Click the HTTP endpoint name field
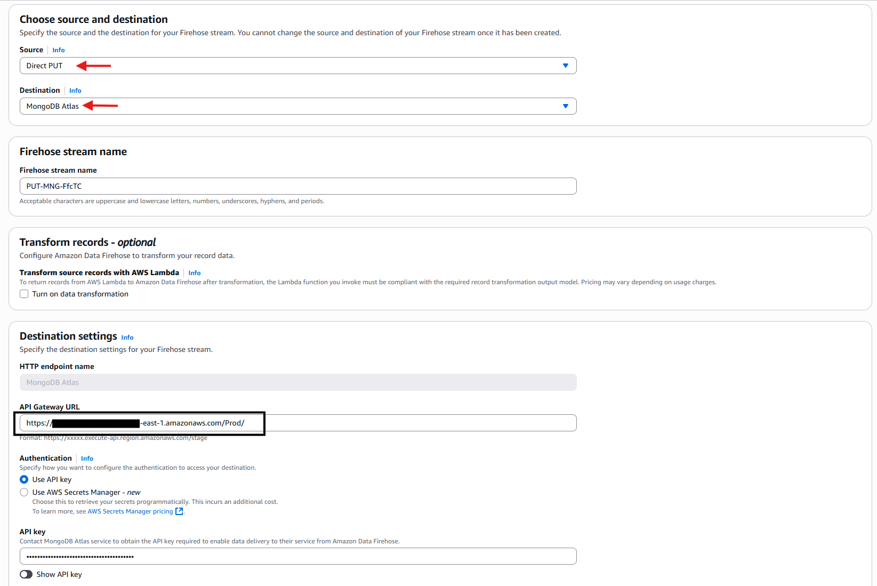877x586 pixels. [x=297, y=382]
